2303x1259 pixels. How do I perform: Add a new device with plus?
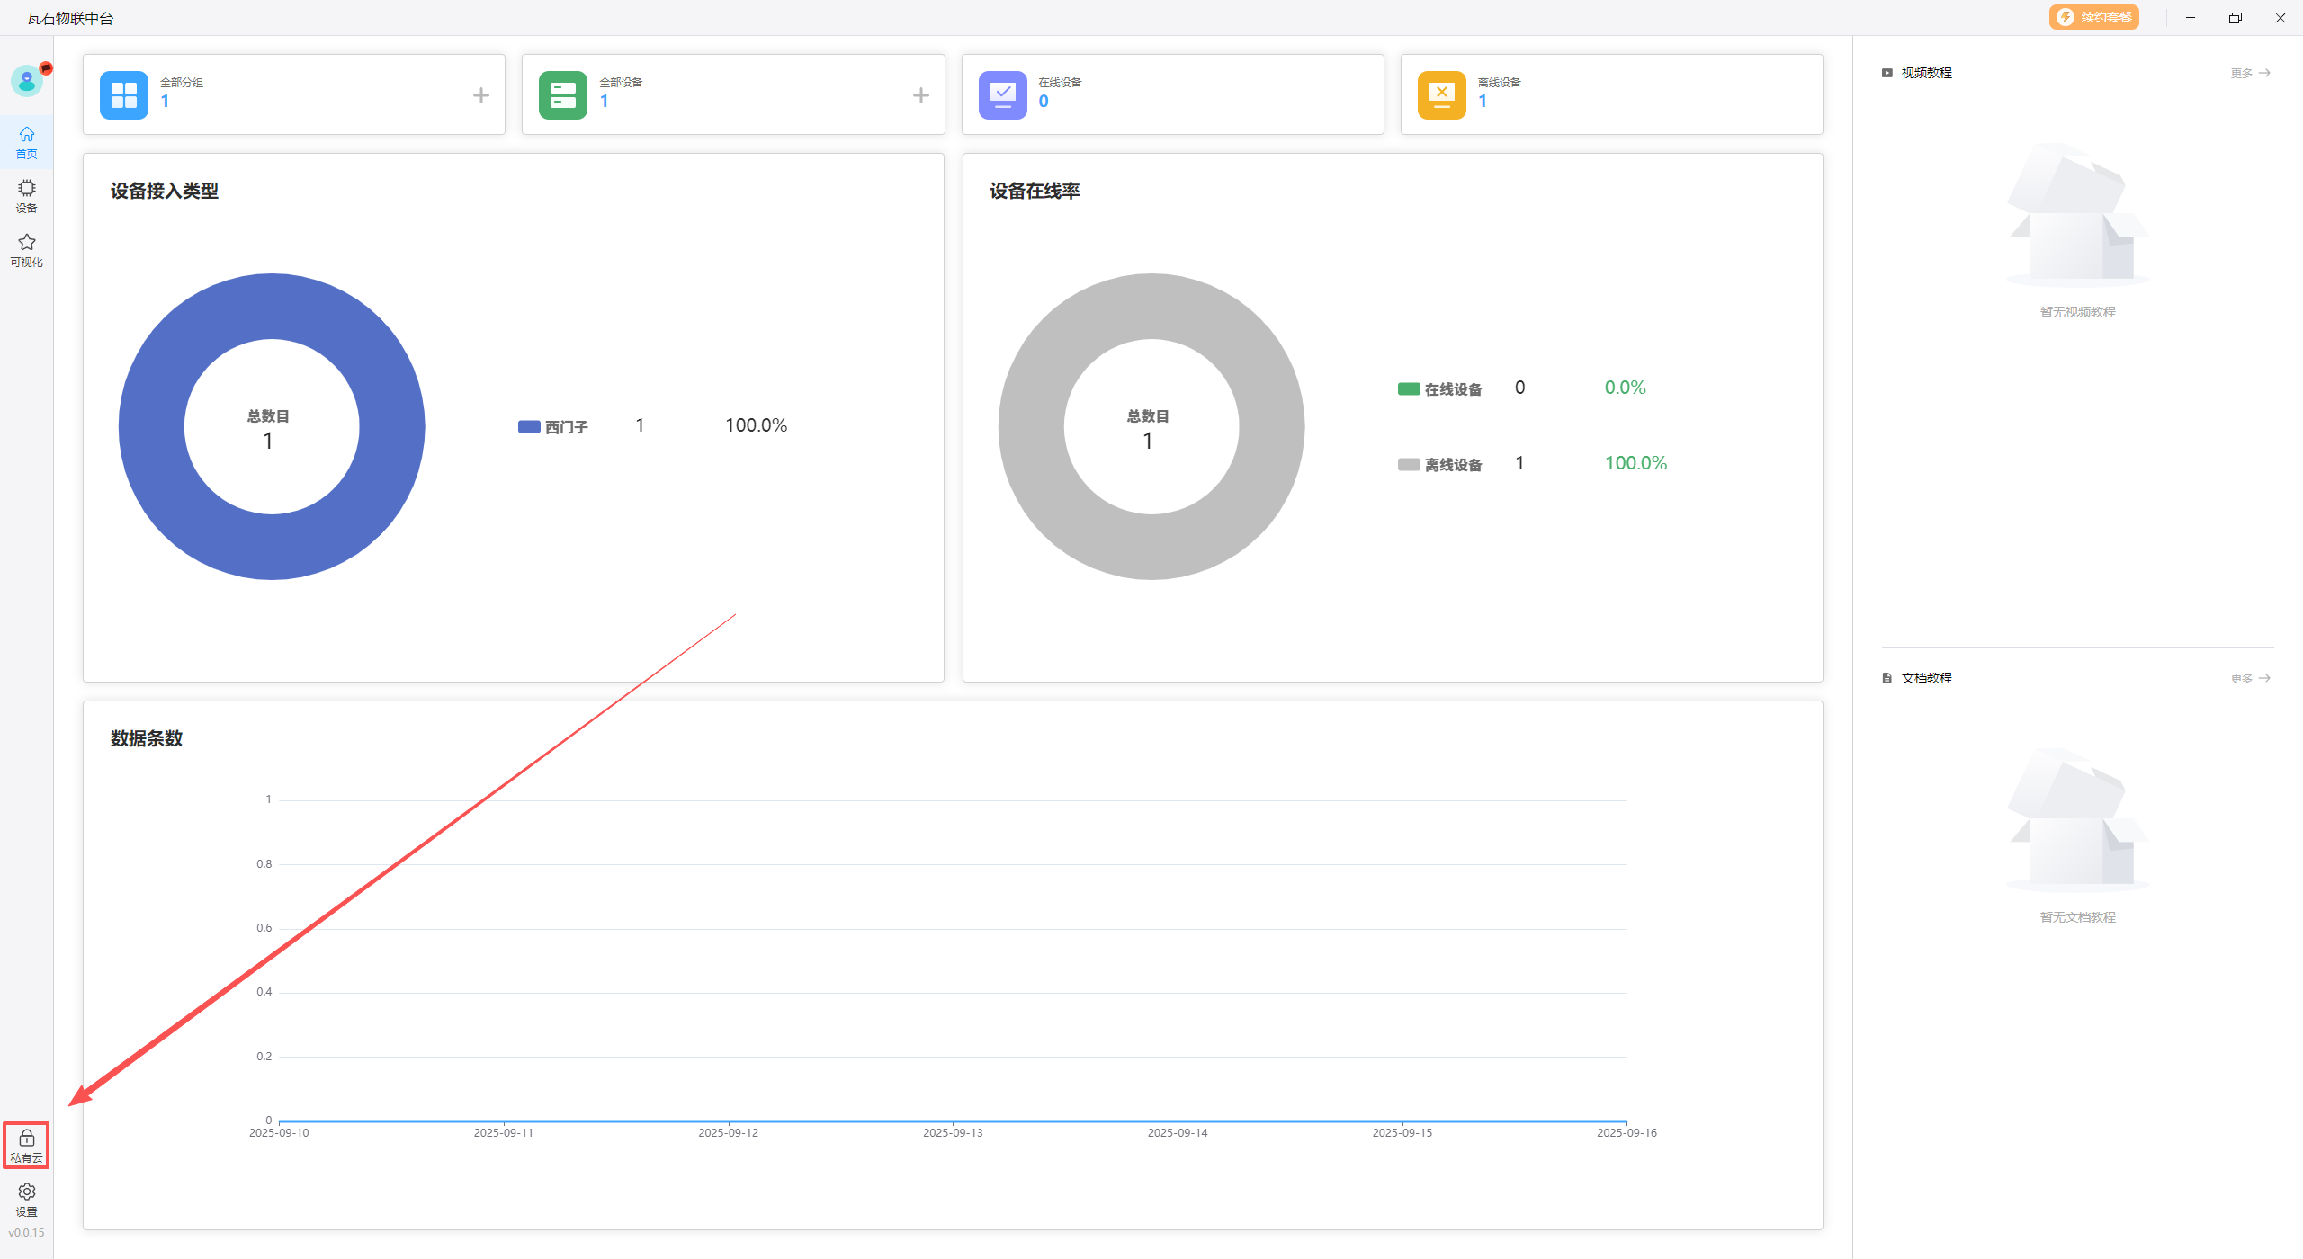pos(920,94)
